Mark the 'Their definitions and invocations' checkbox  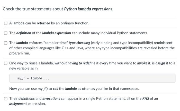[x=6, y=99]
